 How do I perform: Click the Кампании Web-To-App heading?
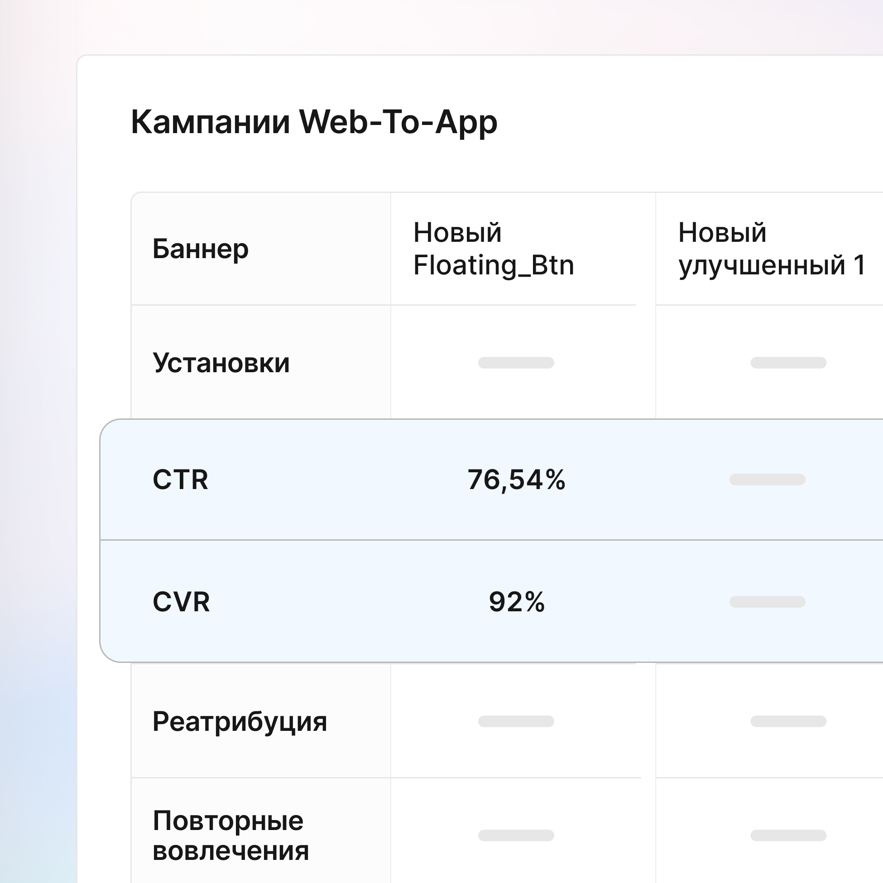pyautogui.click(x=314, y=122)
